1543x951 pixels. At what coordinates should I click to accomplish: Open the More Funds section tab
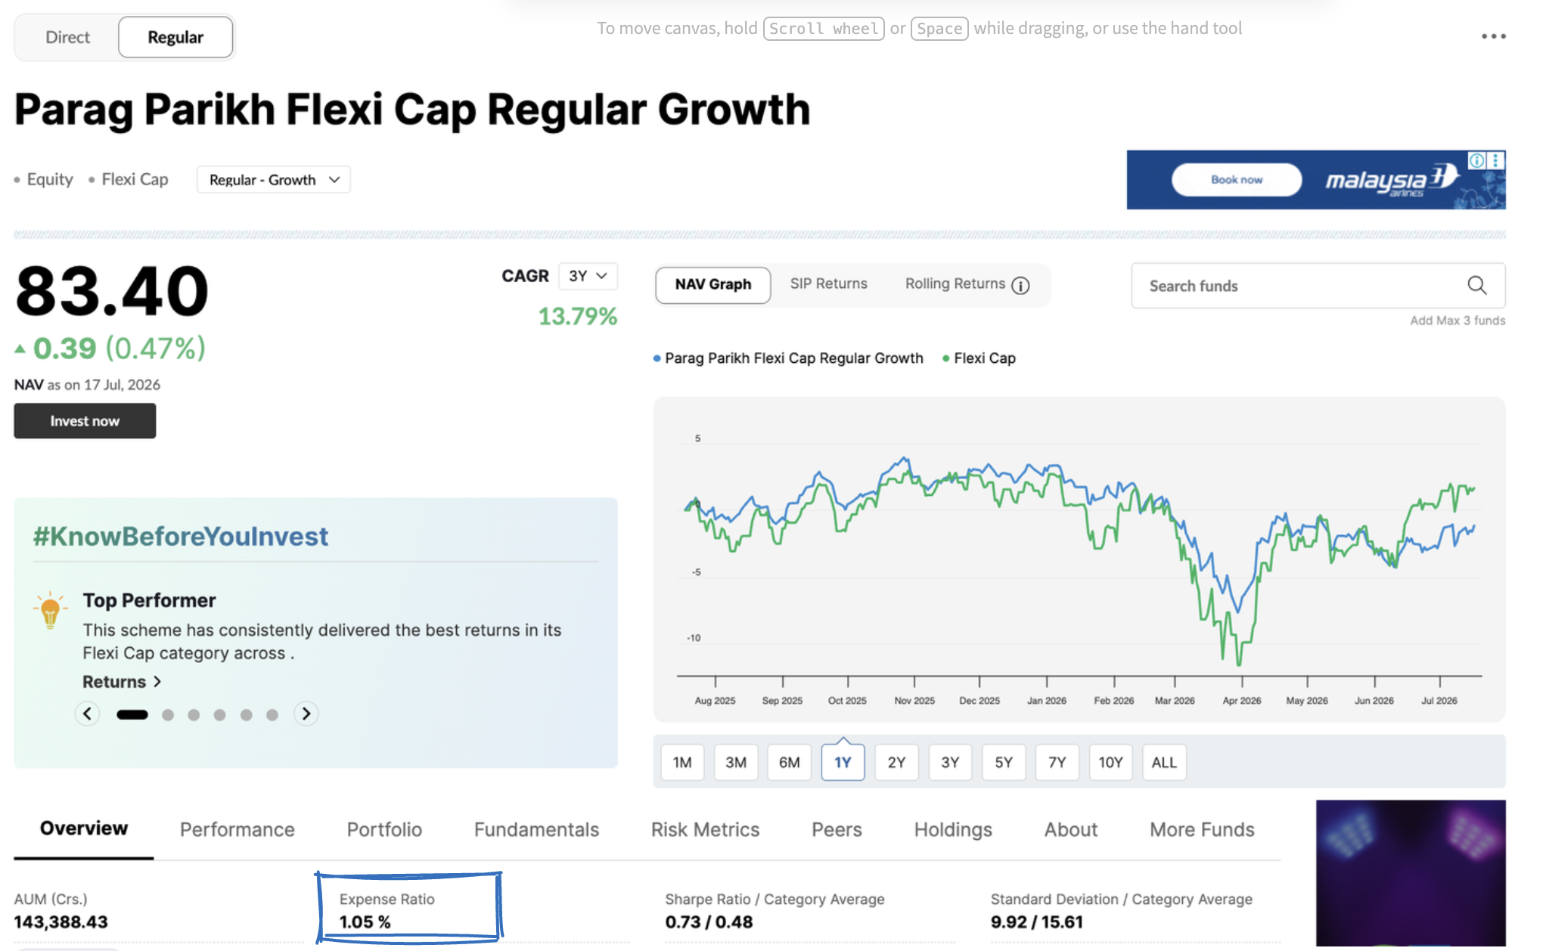pos(1202,829)
